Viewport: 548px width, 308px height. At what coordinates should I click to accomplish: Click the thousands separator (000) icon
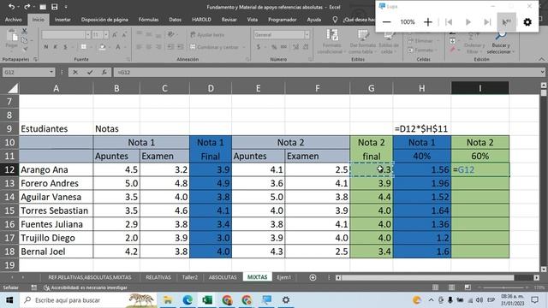[284, 47]
